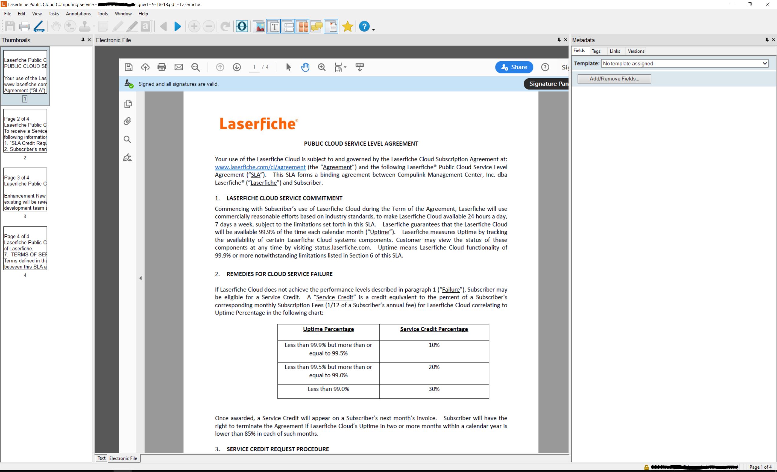The image size is (777, 472).
Task: Open the Annotations menu
Action: point(78,14)
